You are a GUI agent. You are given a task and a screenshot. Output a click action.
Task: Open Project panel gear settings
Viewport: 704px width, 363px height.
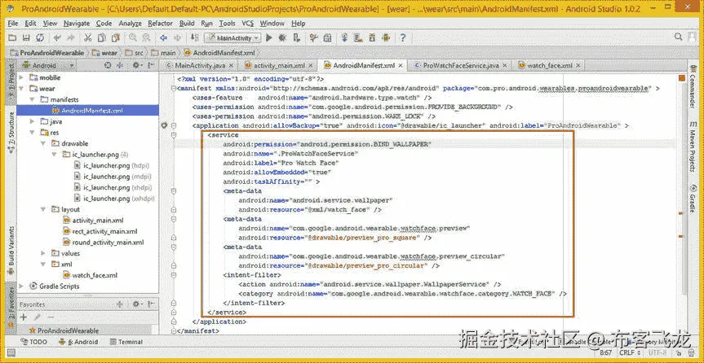coord(136,65)
